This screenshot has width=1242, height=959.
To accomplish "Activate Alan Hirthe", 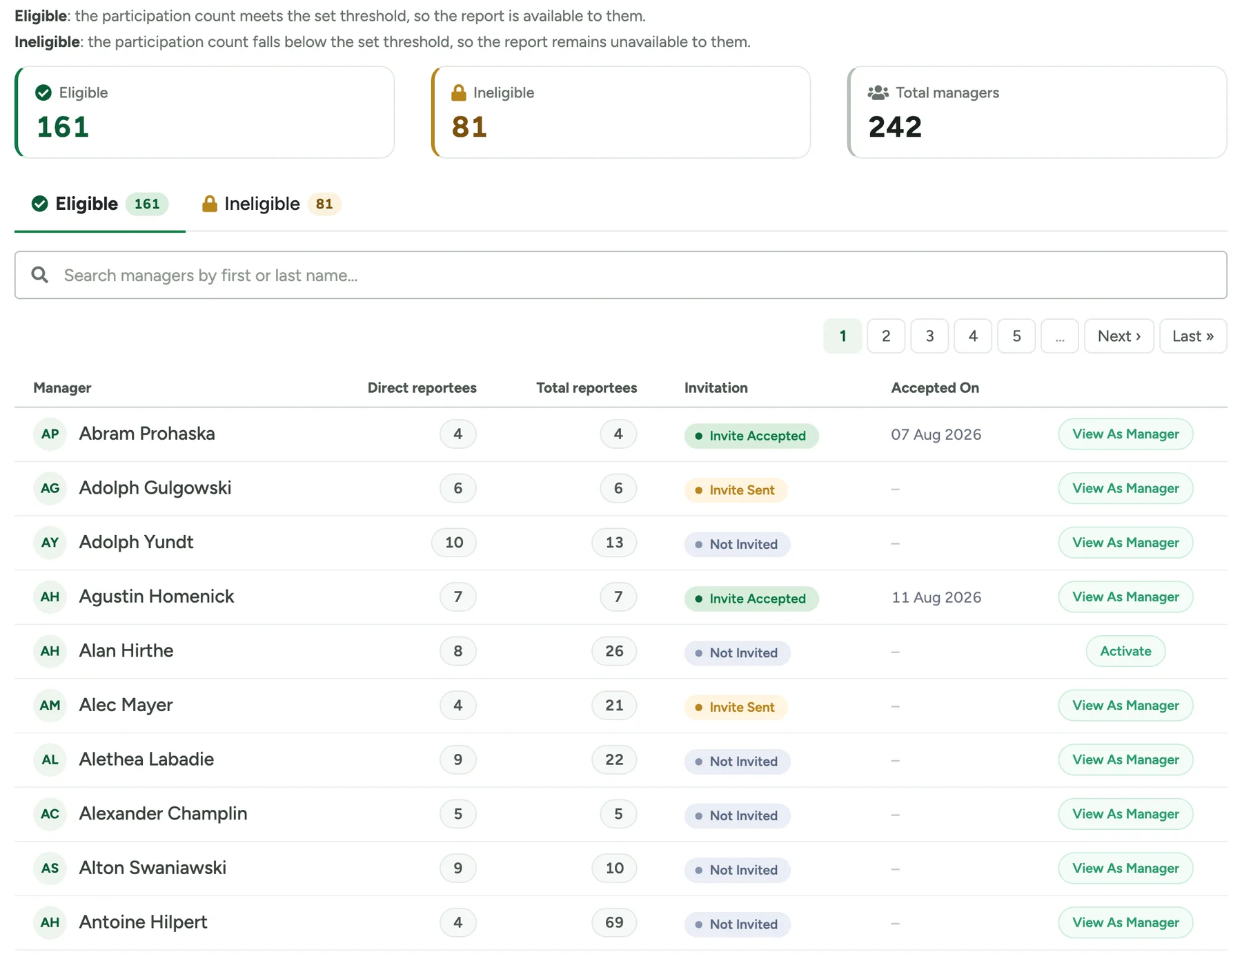I will pos(1125,651).
